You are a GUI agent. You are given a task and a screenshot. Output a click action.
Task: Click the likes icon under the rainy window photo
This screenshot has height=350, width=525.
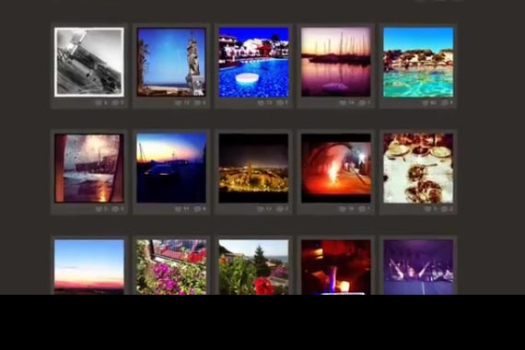tap(99, 209)
